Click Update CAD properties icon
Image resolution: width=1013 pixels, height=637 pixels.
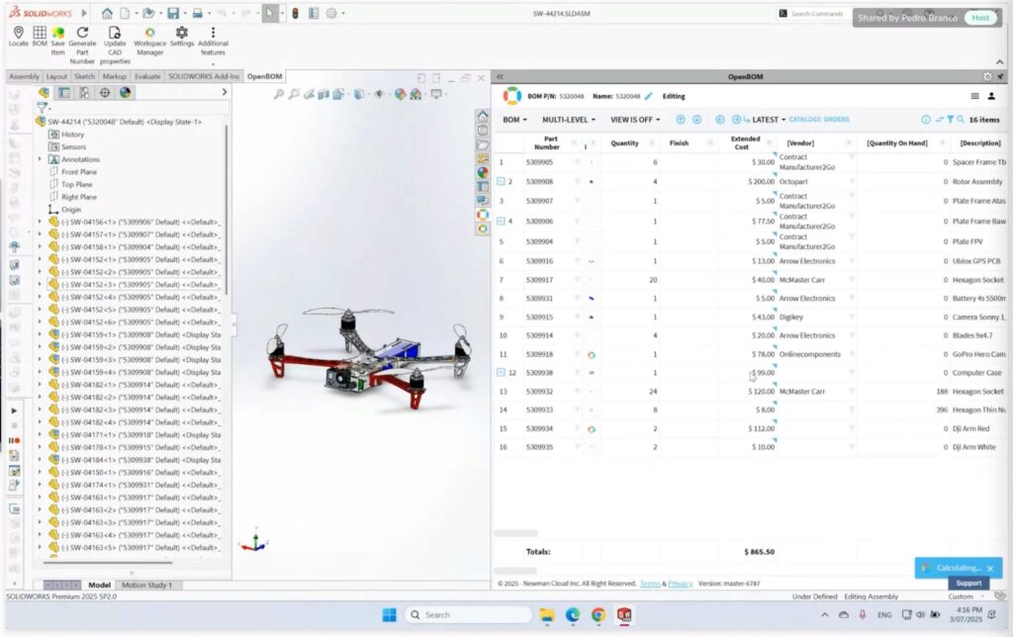[x=115, y=45]
